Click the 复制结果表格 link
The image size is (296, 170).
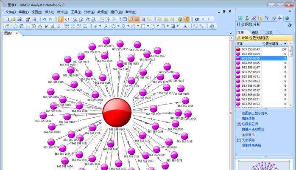tap(251, 145)
